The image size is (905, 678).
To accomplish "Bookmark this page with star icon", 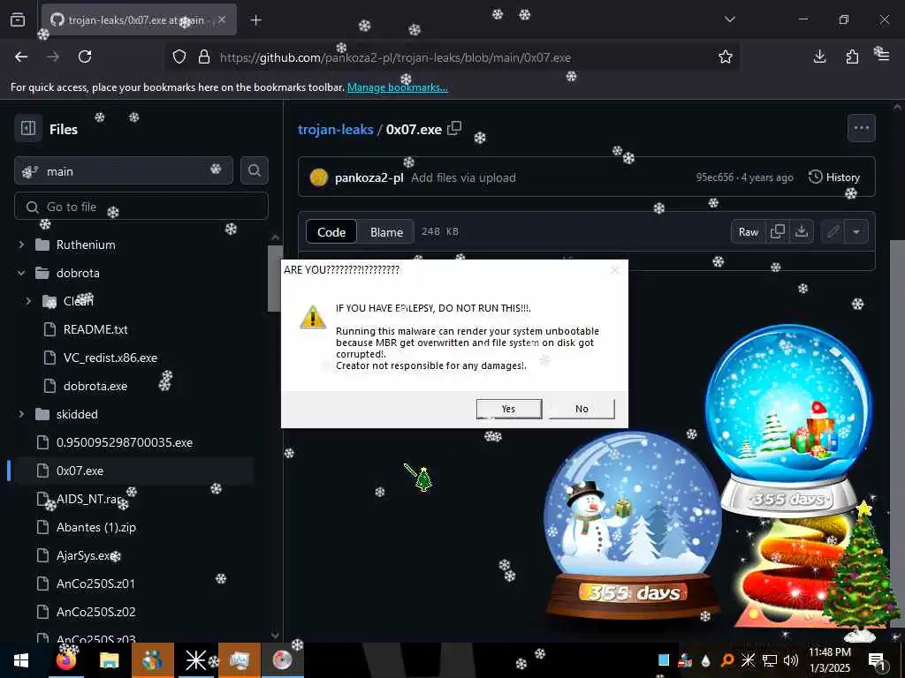I will point(725,56).
